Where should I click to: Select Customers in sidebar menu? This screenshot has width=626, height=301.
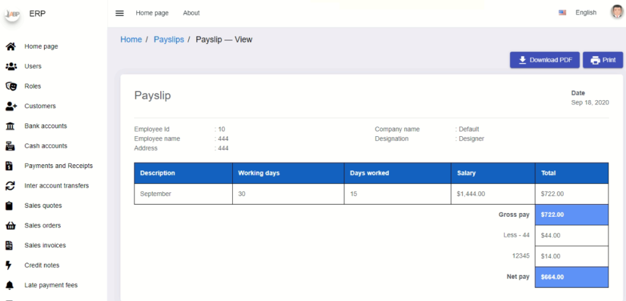40,106
